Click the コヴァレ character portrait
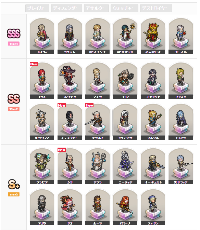Screen dimensions: 200x230 [70, 36]
